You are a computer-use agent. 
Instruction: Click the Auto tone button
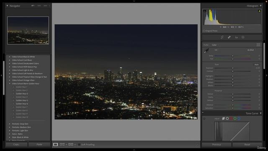click(x=257, y=65)
